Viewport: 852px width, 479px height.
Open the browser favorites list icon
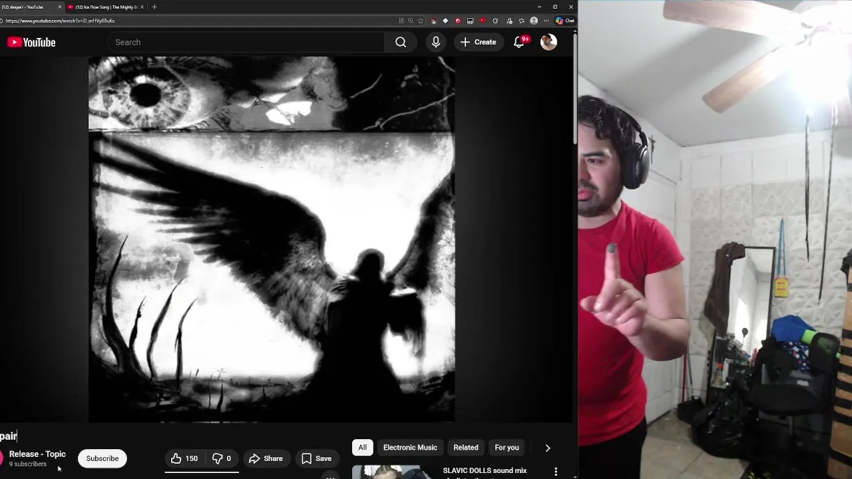(x=521, y=21)
